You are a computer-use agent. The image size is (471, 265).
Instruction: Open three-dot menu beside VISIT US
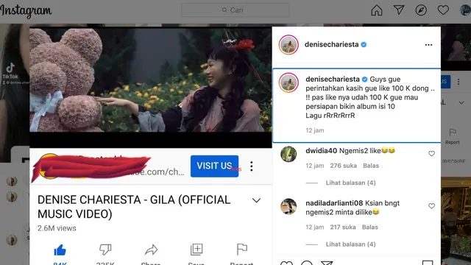coord(252,166)
